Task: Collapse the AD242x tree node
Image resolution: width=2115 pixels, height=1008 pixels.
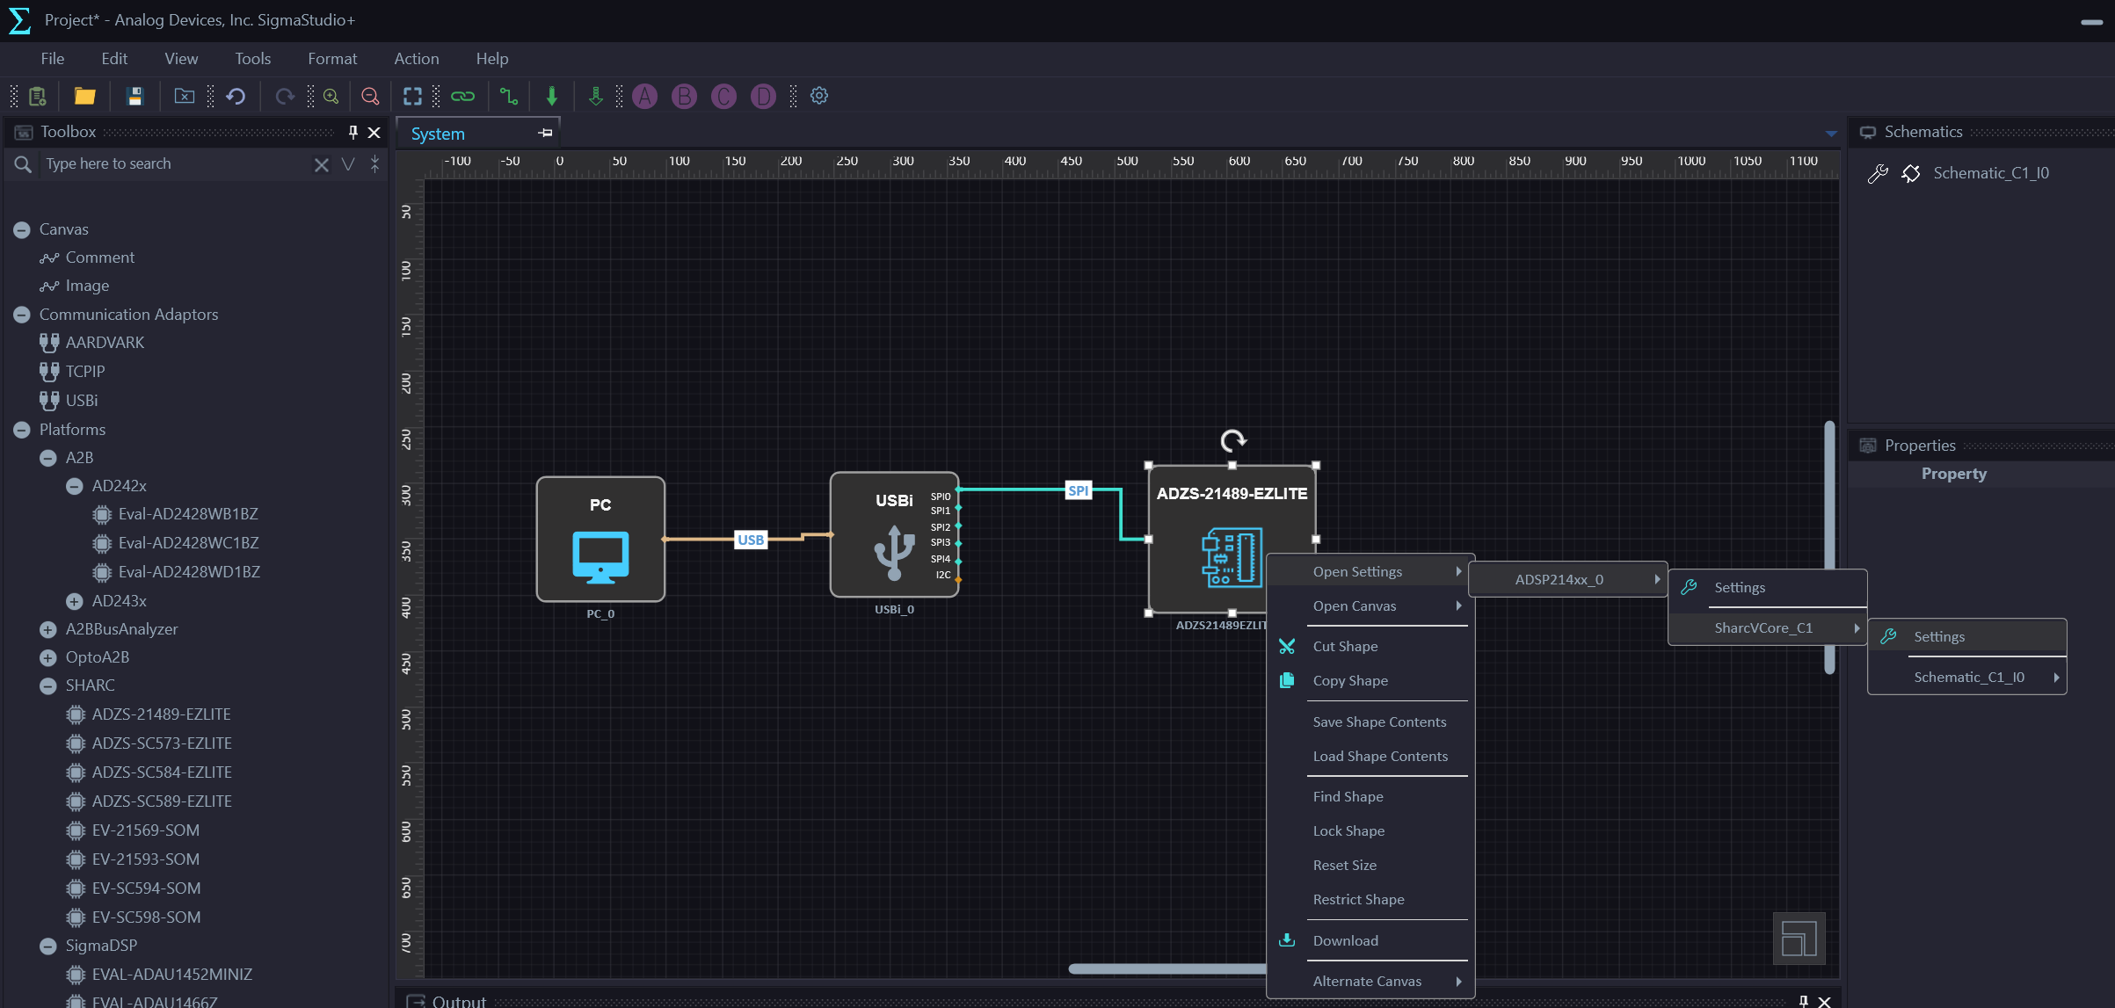Action: point(75,486)
